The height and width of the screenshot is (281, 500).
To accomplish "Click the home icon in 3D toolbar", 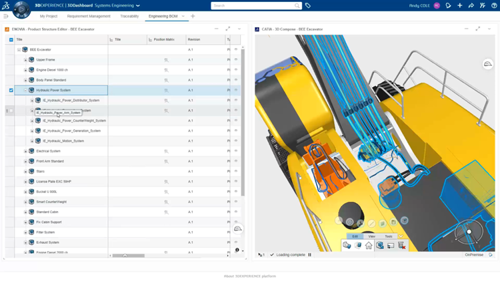I will 369,246.
